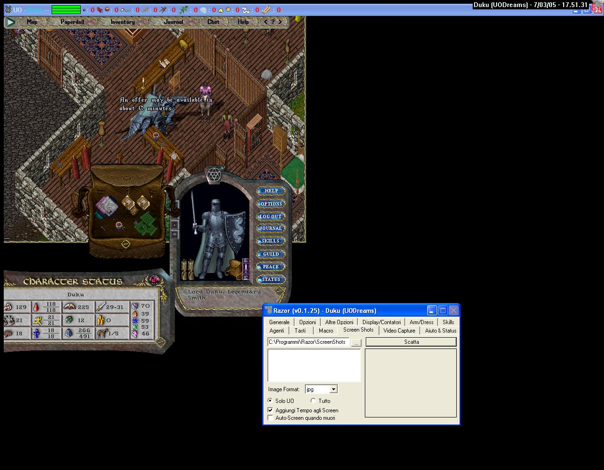Click the horse followers icon in status

coord(102,334)
